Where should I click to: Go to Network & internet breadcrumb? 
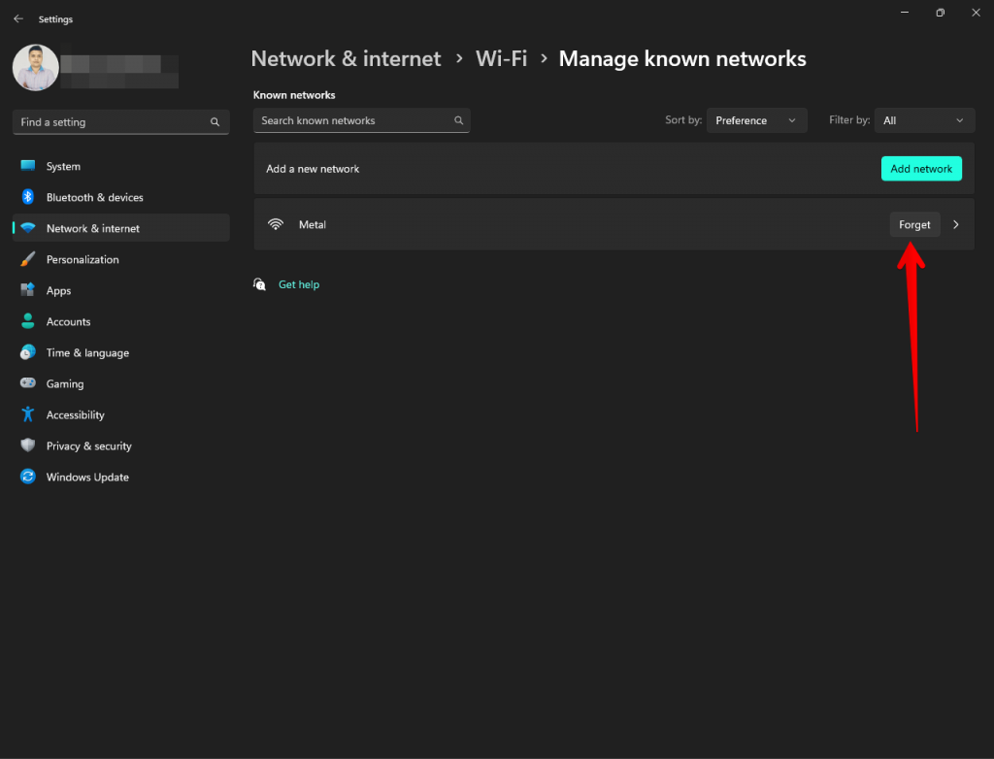(x=347, y=58)
